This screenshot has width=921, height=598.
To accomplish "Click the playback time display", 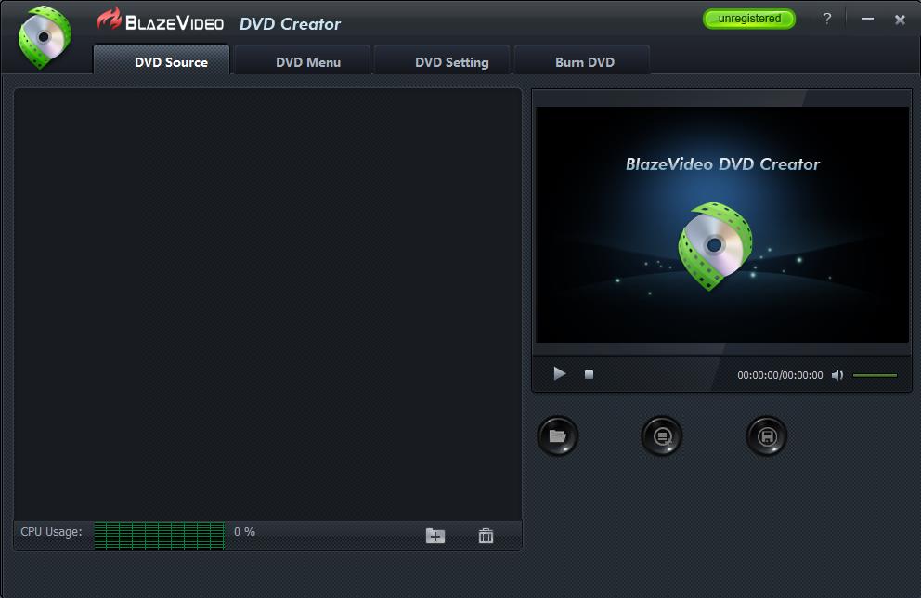I will pyautogui.click(x=779, y=375).
